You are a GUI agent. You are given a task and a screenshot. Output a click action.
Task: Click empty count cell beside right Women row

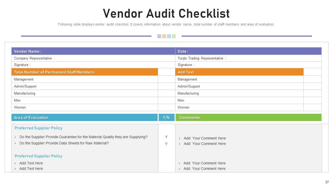[312, 107]
